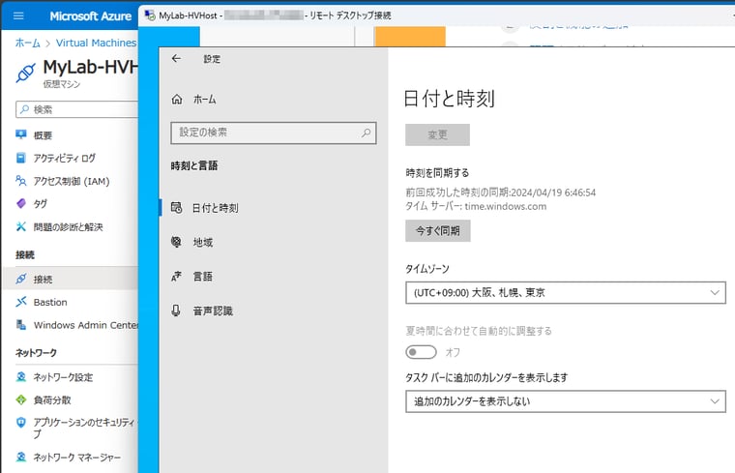Click the ネットワーク設定 icon
The image size is (735, 473).
pos(20,377)
